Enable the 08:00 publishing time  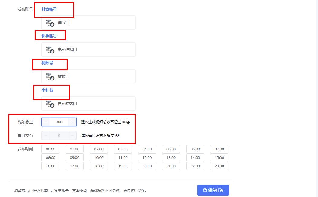[x=50, y=157]
